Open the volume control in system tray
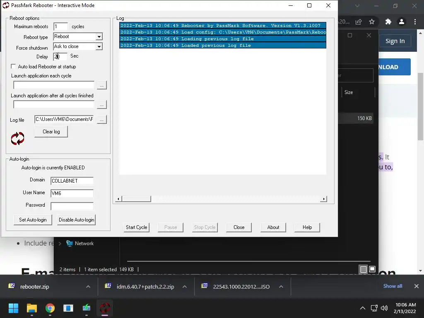This screenshot has height=318, width=424. pos(384,308)
